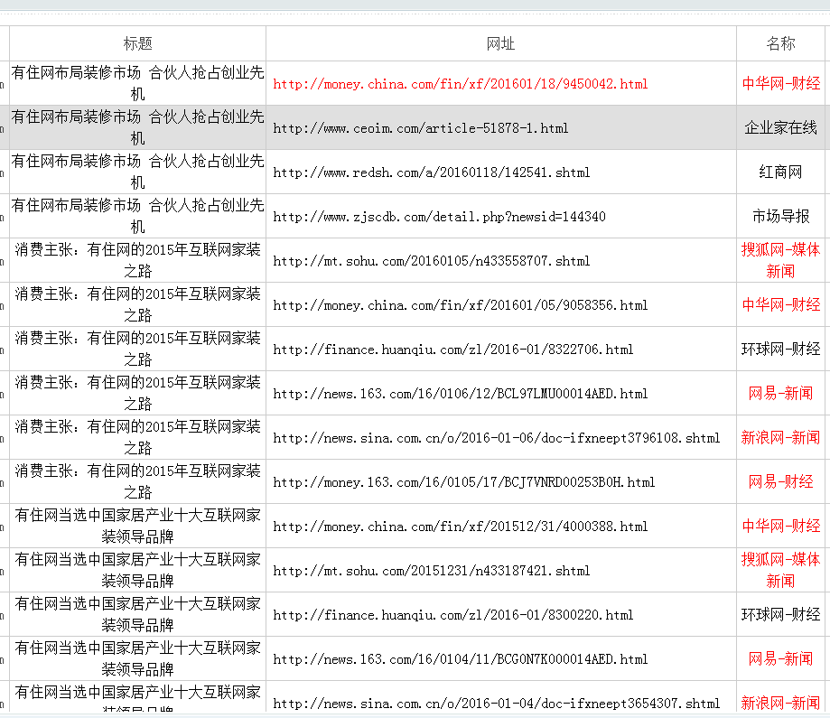Viewport: 830px width, 718px height.
Task: Open the news.163.com BCL97LMU00014AED URL
Action: 460,394
